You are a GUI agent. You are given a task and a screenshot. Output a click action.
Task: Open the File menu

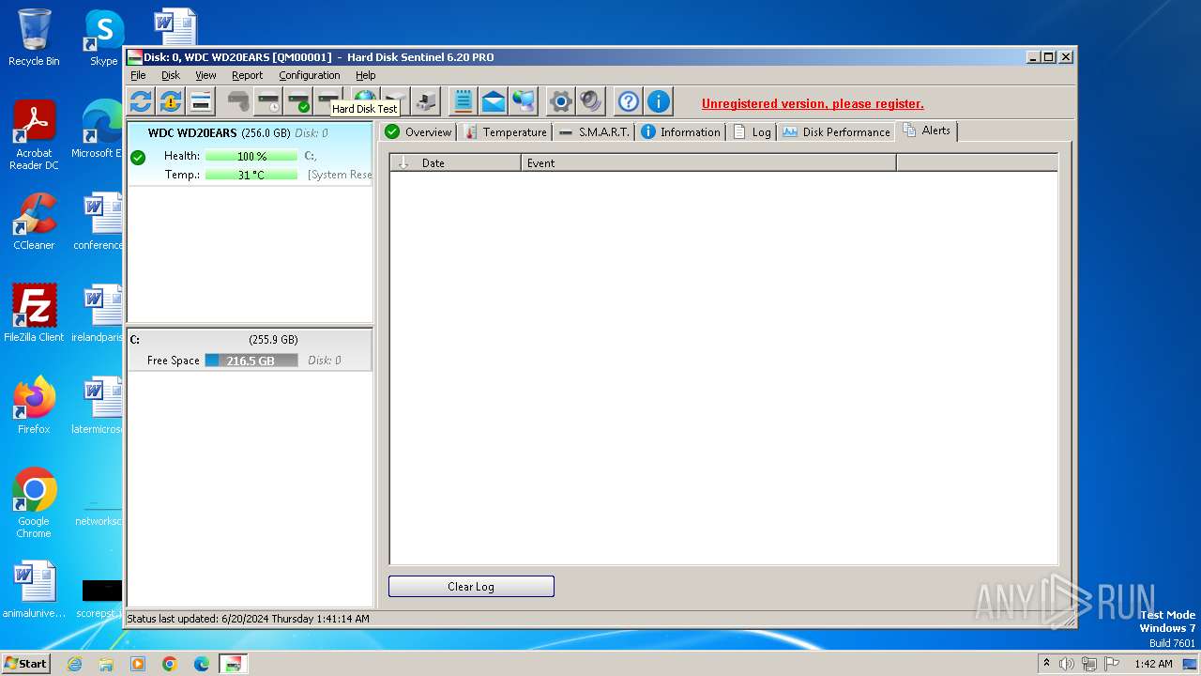click(138, 75)
